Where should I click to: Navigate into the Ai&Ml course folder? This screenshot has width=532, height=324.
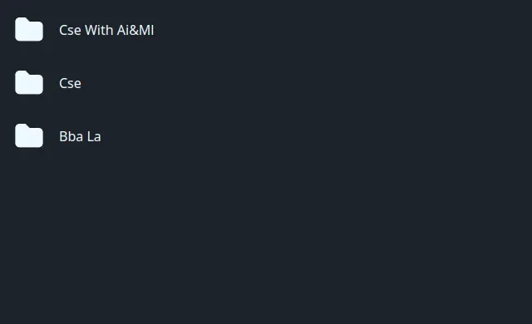click(x=85, y=30)
